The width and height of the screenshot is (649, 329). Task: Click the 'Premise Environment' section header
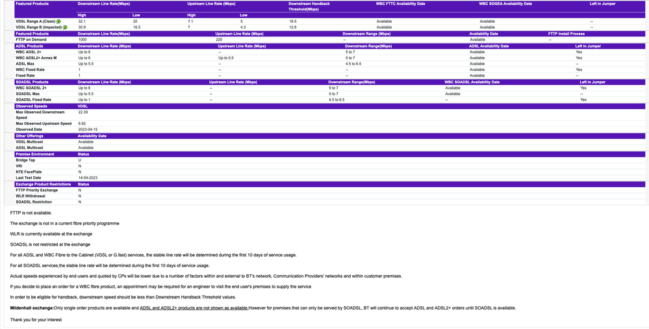pos(35,154)
